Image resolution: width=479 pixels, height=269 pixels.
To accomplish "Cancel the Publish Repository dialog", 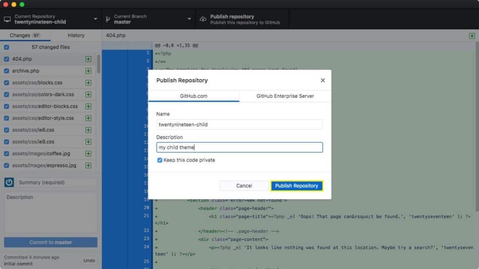I will 244,186.
